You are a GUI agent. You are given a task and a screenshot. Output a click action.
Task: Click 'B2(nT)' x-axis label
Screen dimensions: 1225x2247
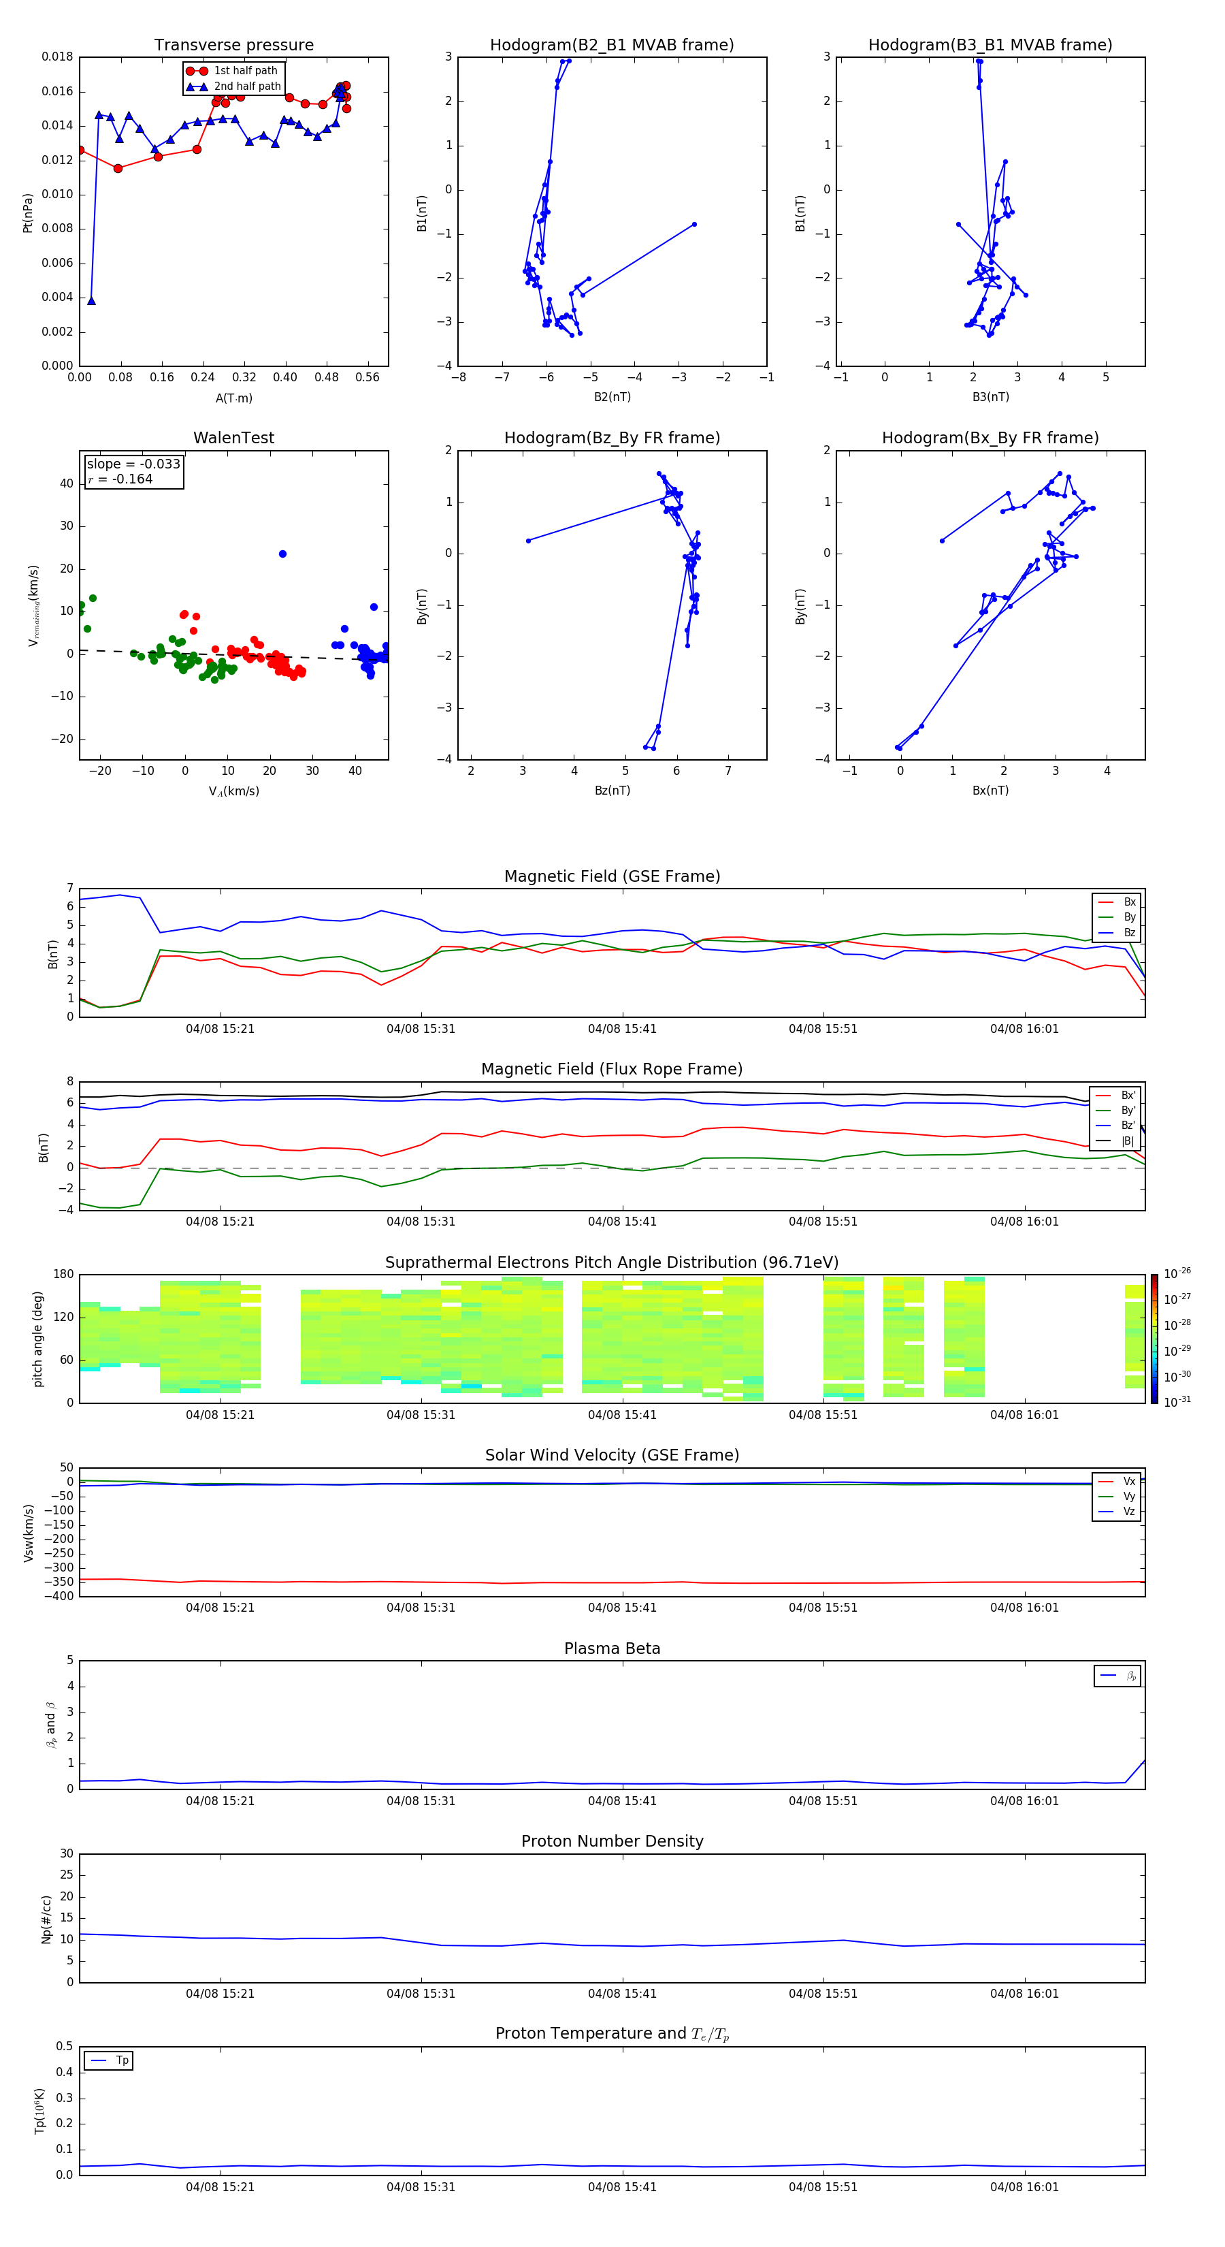pyautogui.click(x=612, y=397)
